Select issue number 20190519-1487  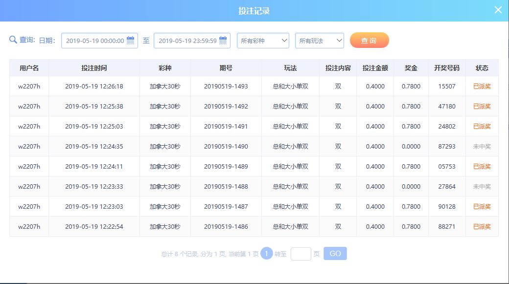(226, 206)
